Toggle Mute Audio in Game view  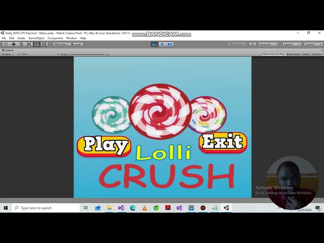pos(294,54)
